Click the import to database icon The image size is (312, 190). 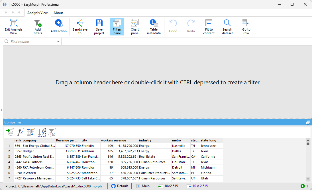pos(10,132)
